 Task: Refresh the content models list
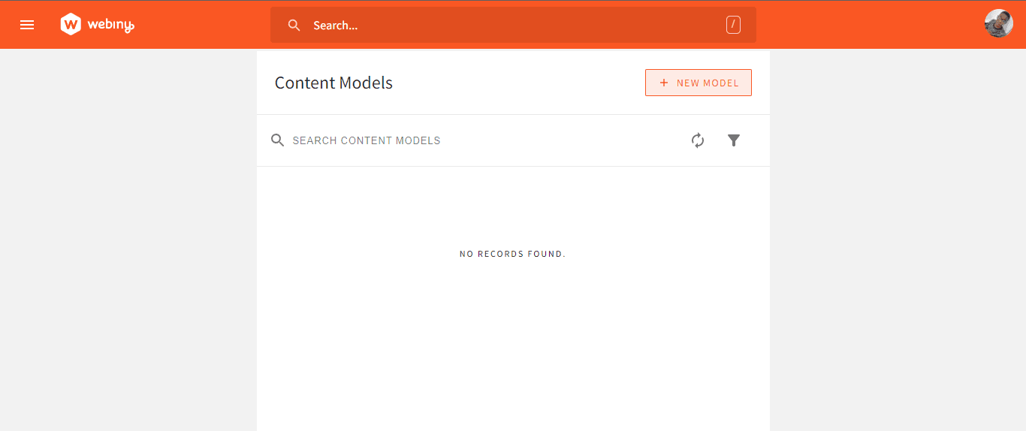click(698, 140)
